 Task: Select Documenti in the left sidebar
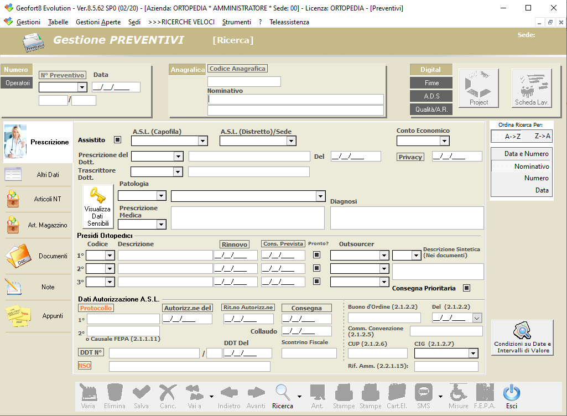38,256
